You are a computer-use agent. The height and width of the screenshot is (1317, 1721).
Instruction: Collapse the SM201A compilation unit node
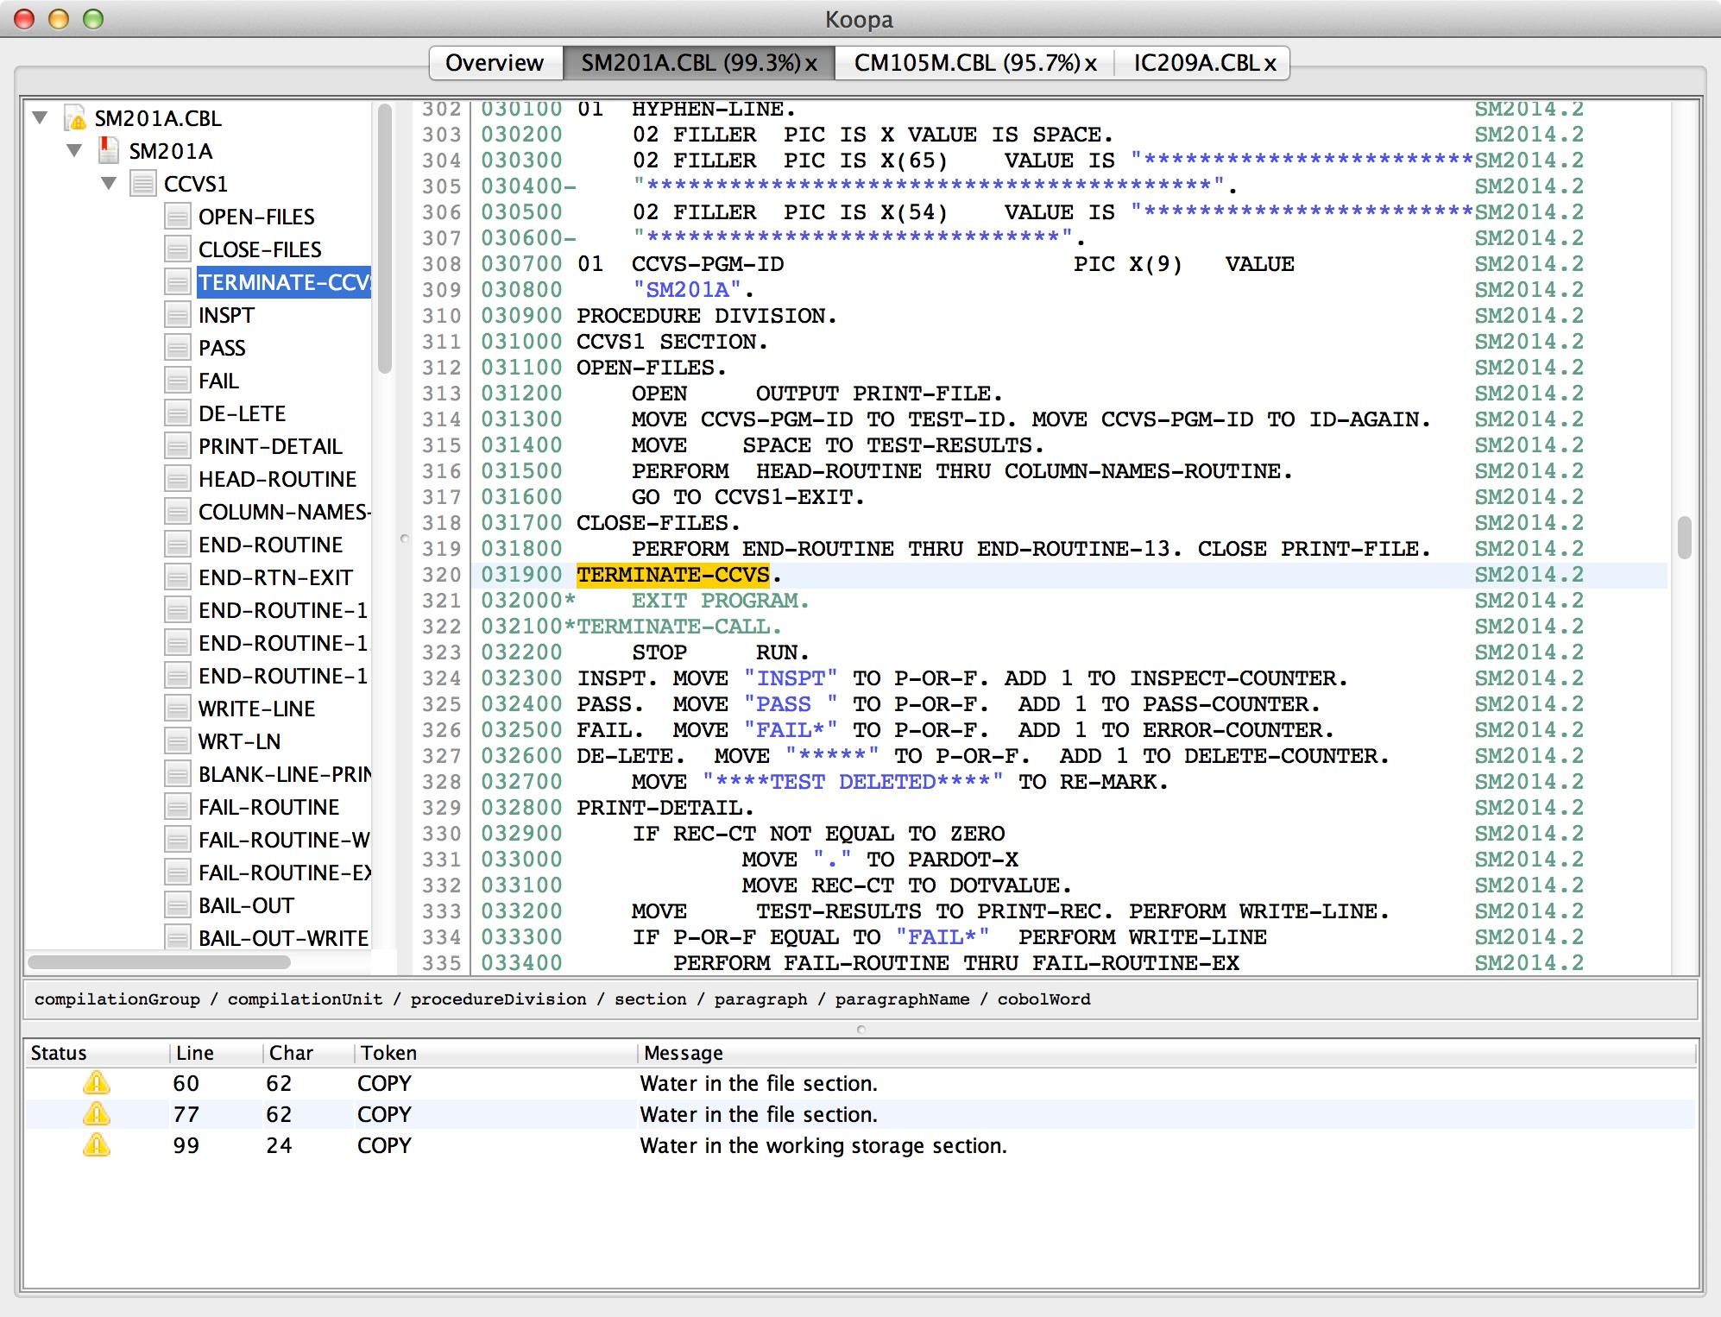74,150
